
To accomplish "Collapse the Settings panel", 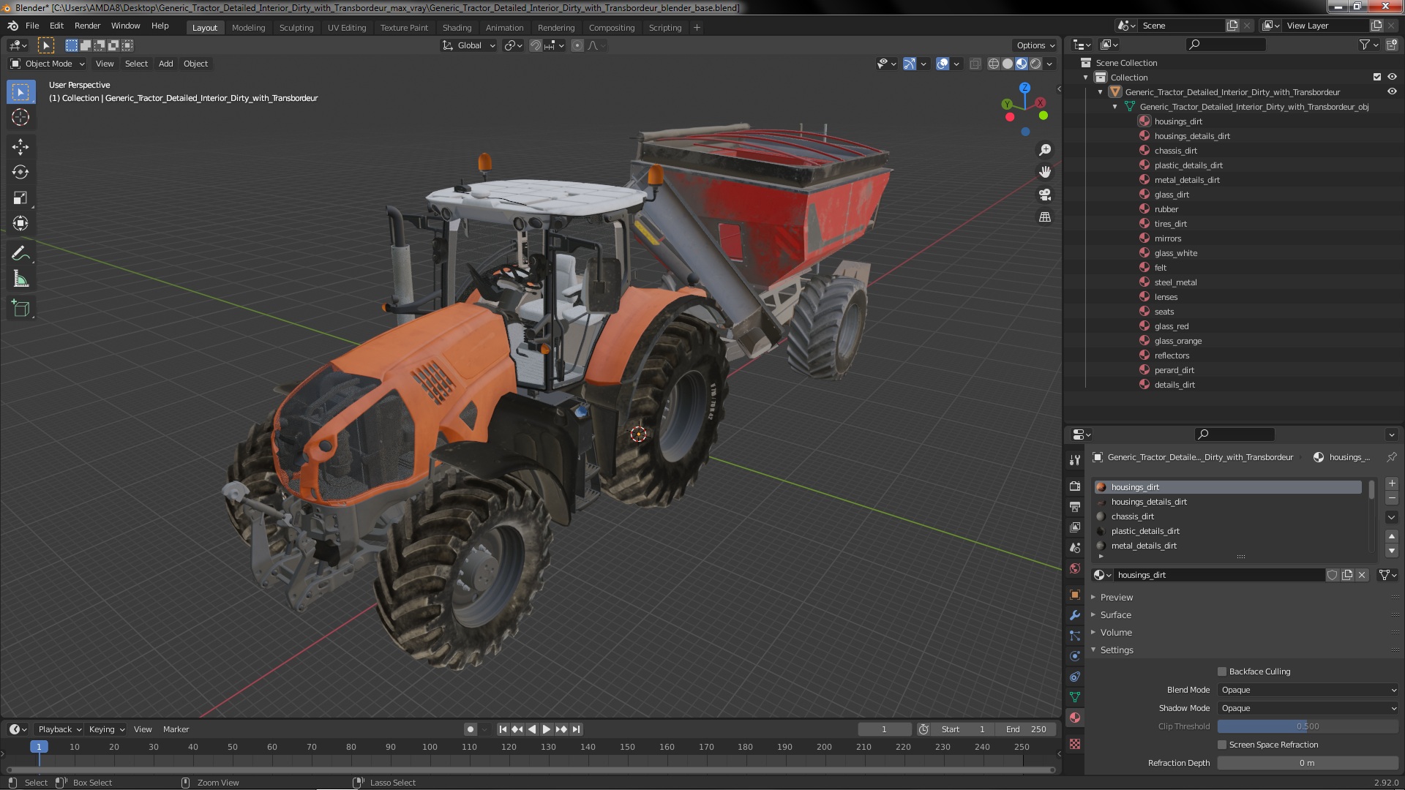I will coord(1116,650).
